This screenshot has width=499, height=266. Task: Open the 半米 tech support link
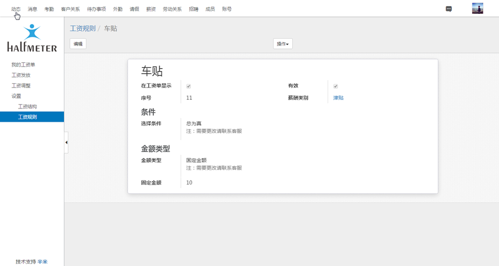coord(42,262)
